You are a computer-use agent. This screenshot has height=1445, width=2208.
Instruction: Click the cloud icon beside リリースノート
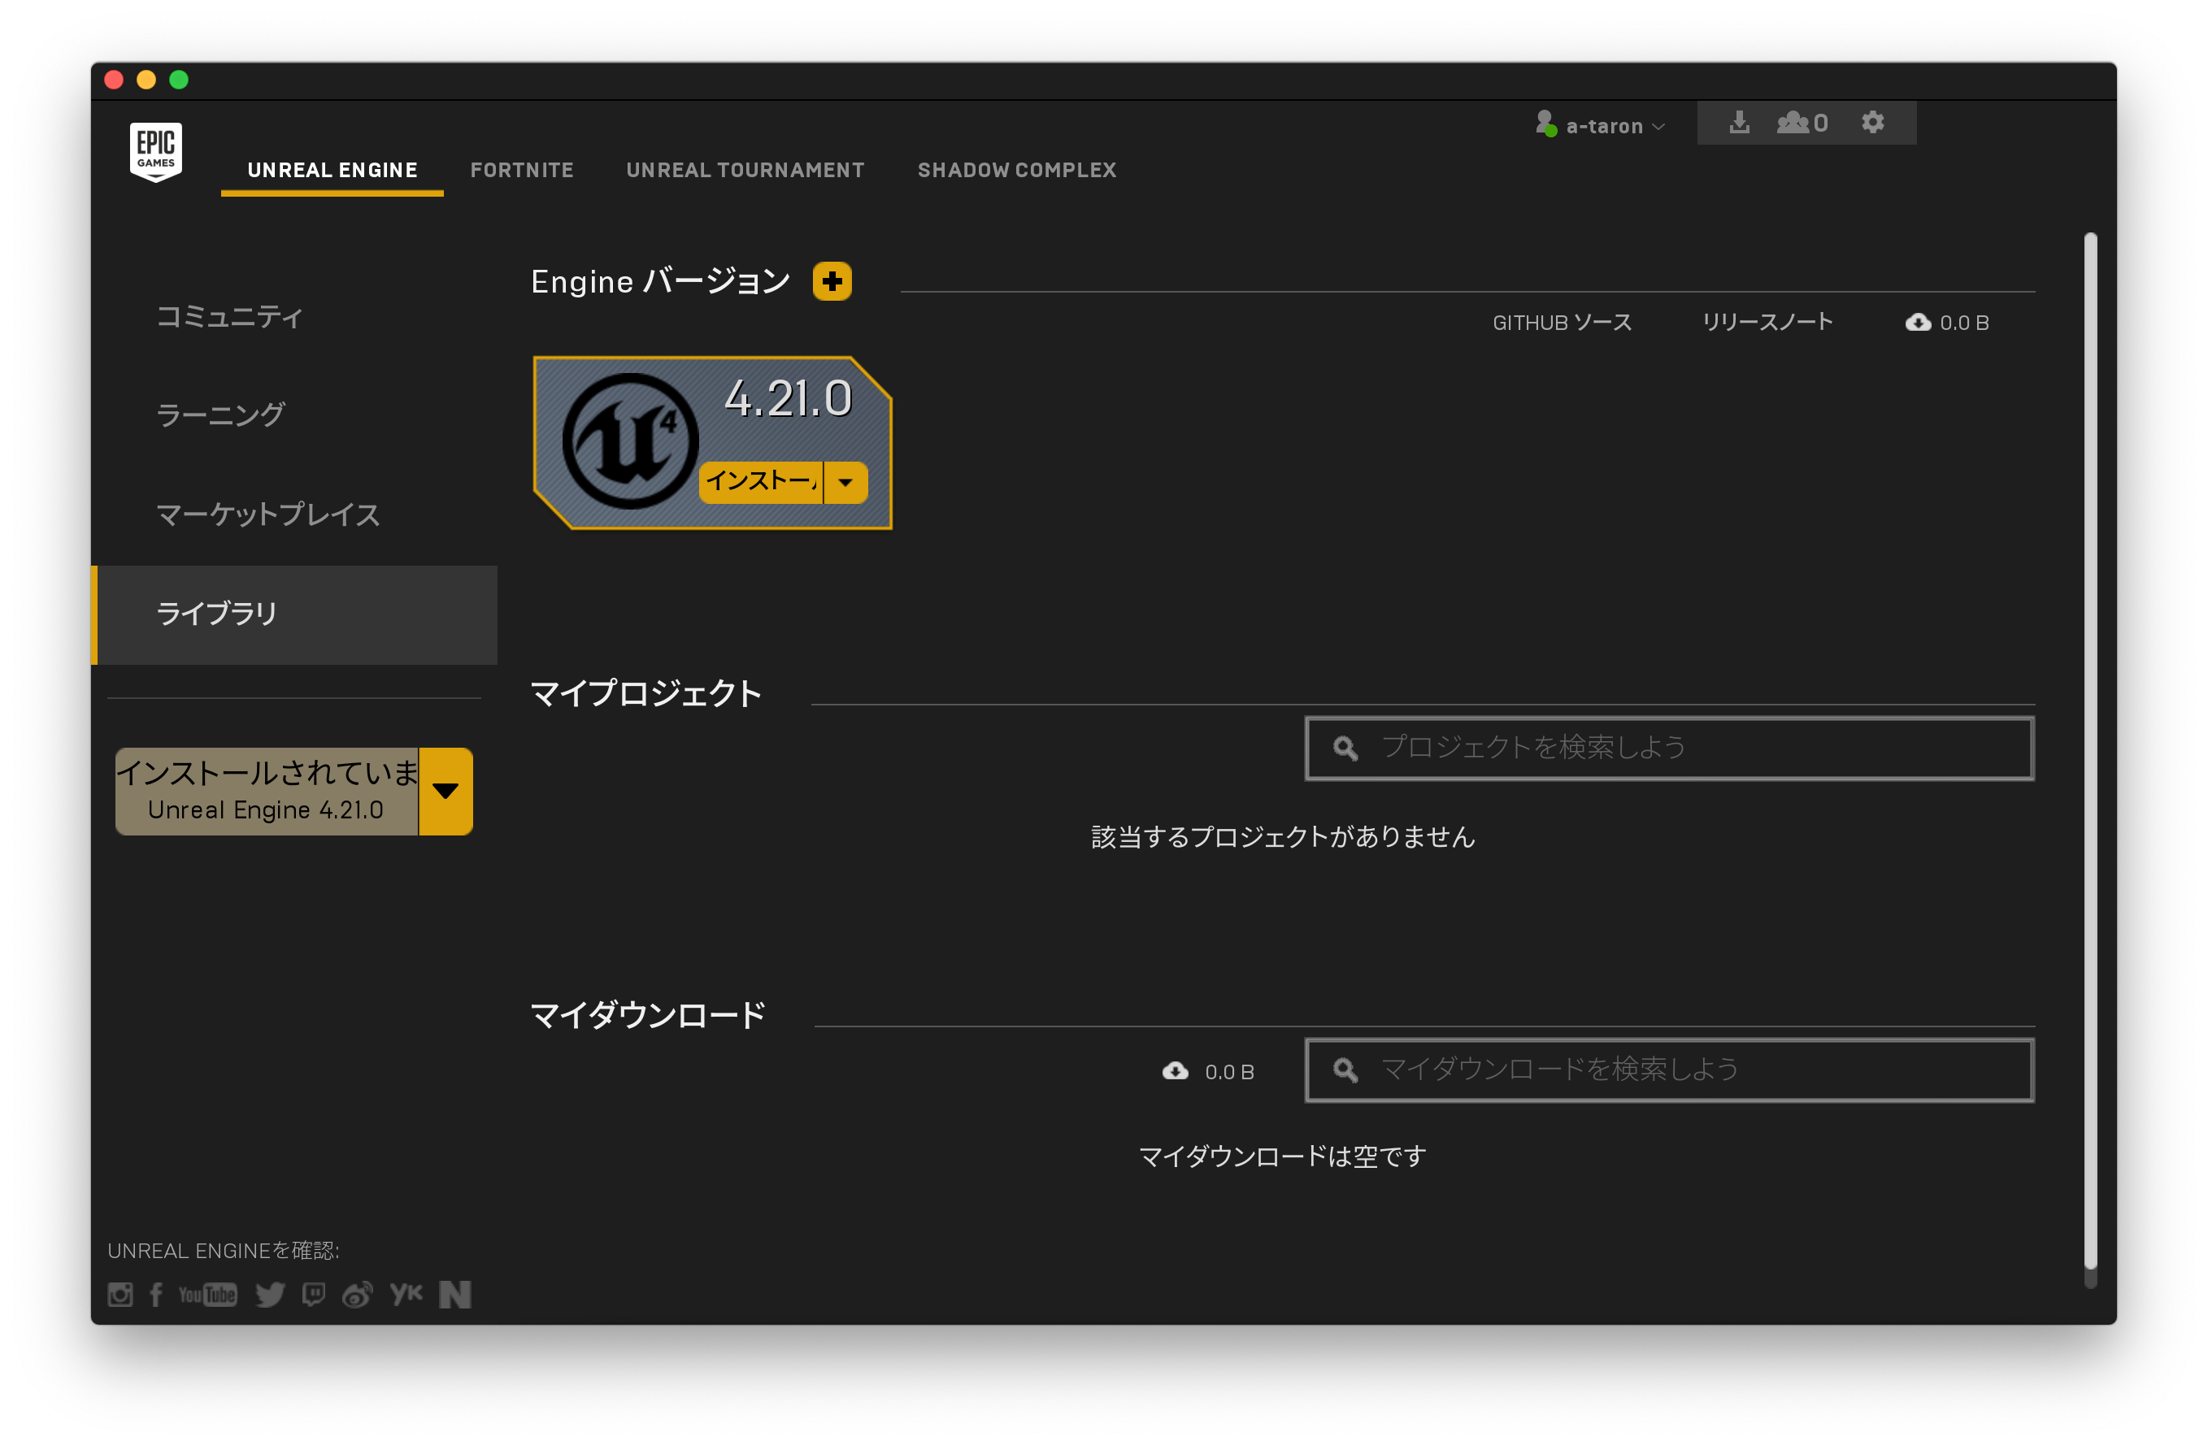[1918, 323]
